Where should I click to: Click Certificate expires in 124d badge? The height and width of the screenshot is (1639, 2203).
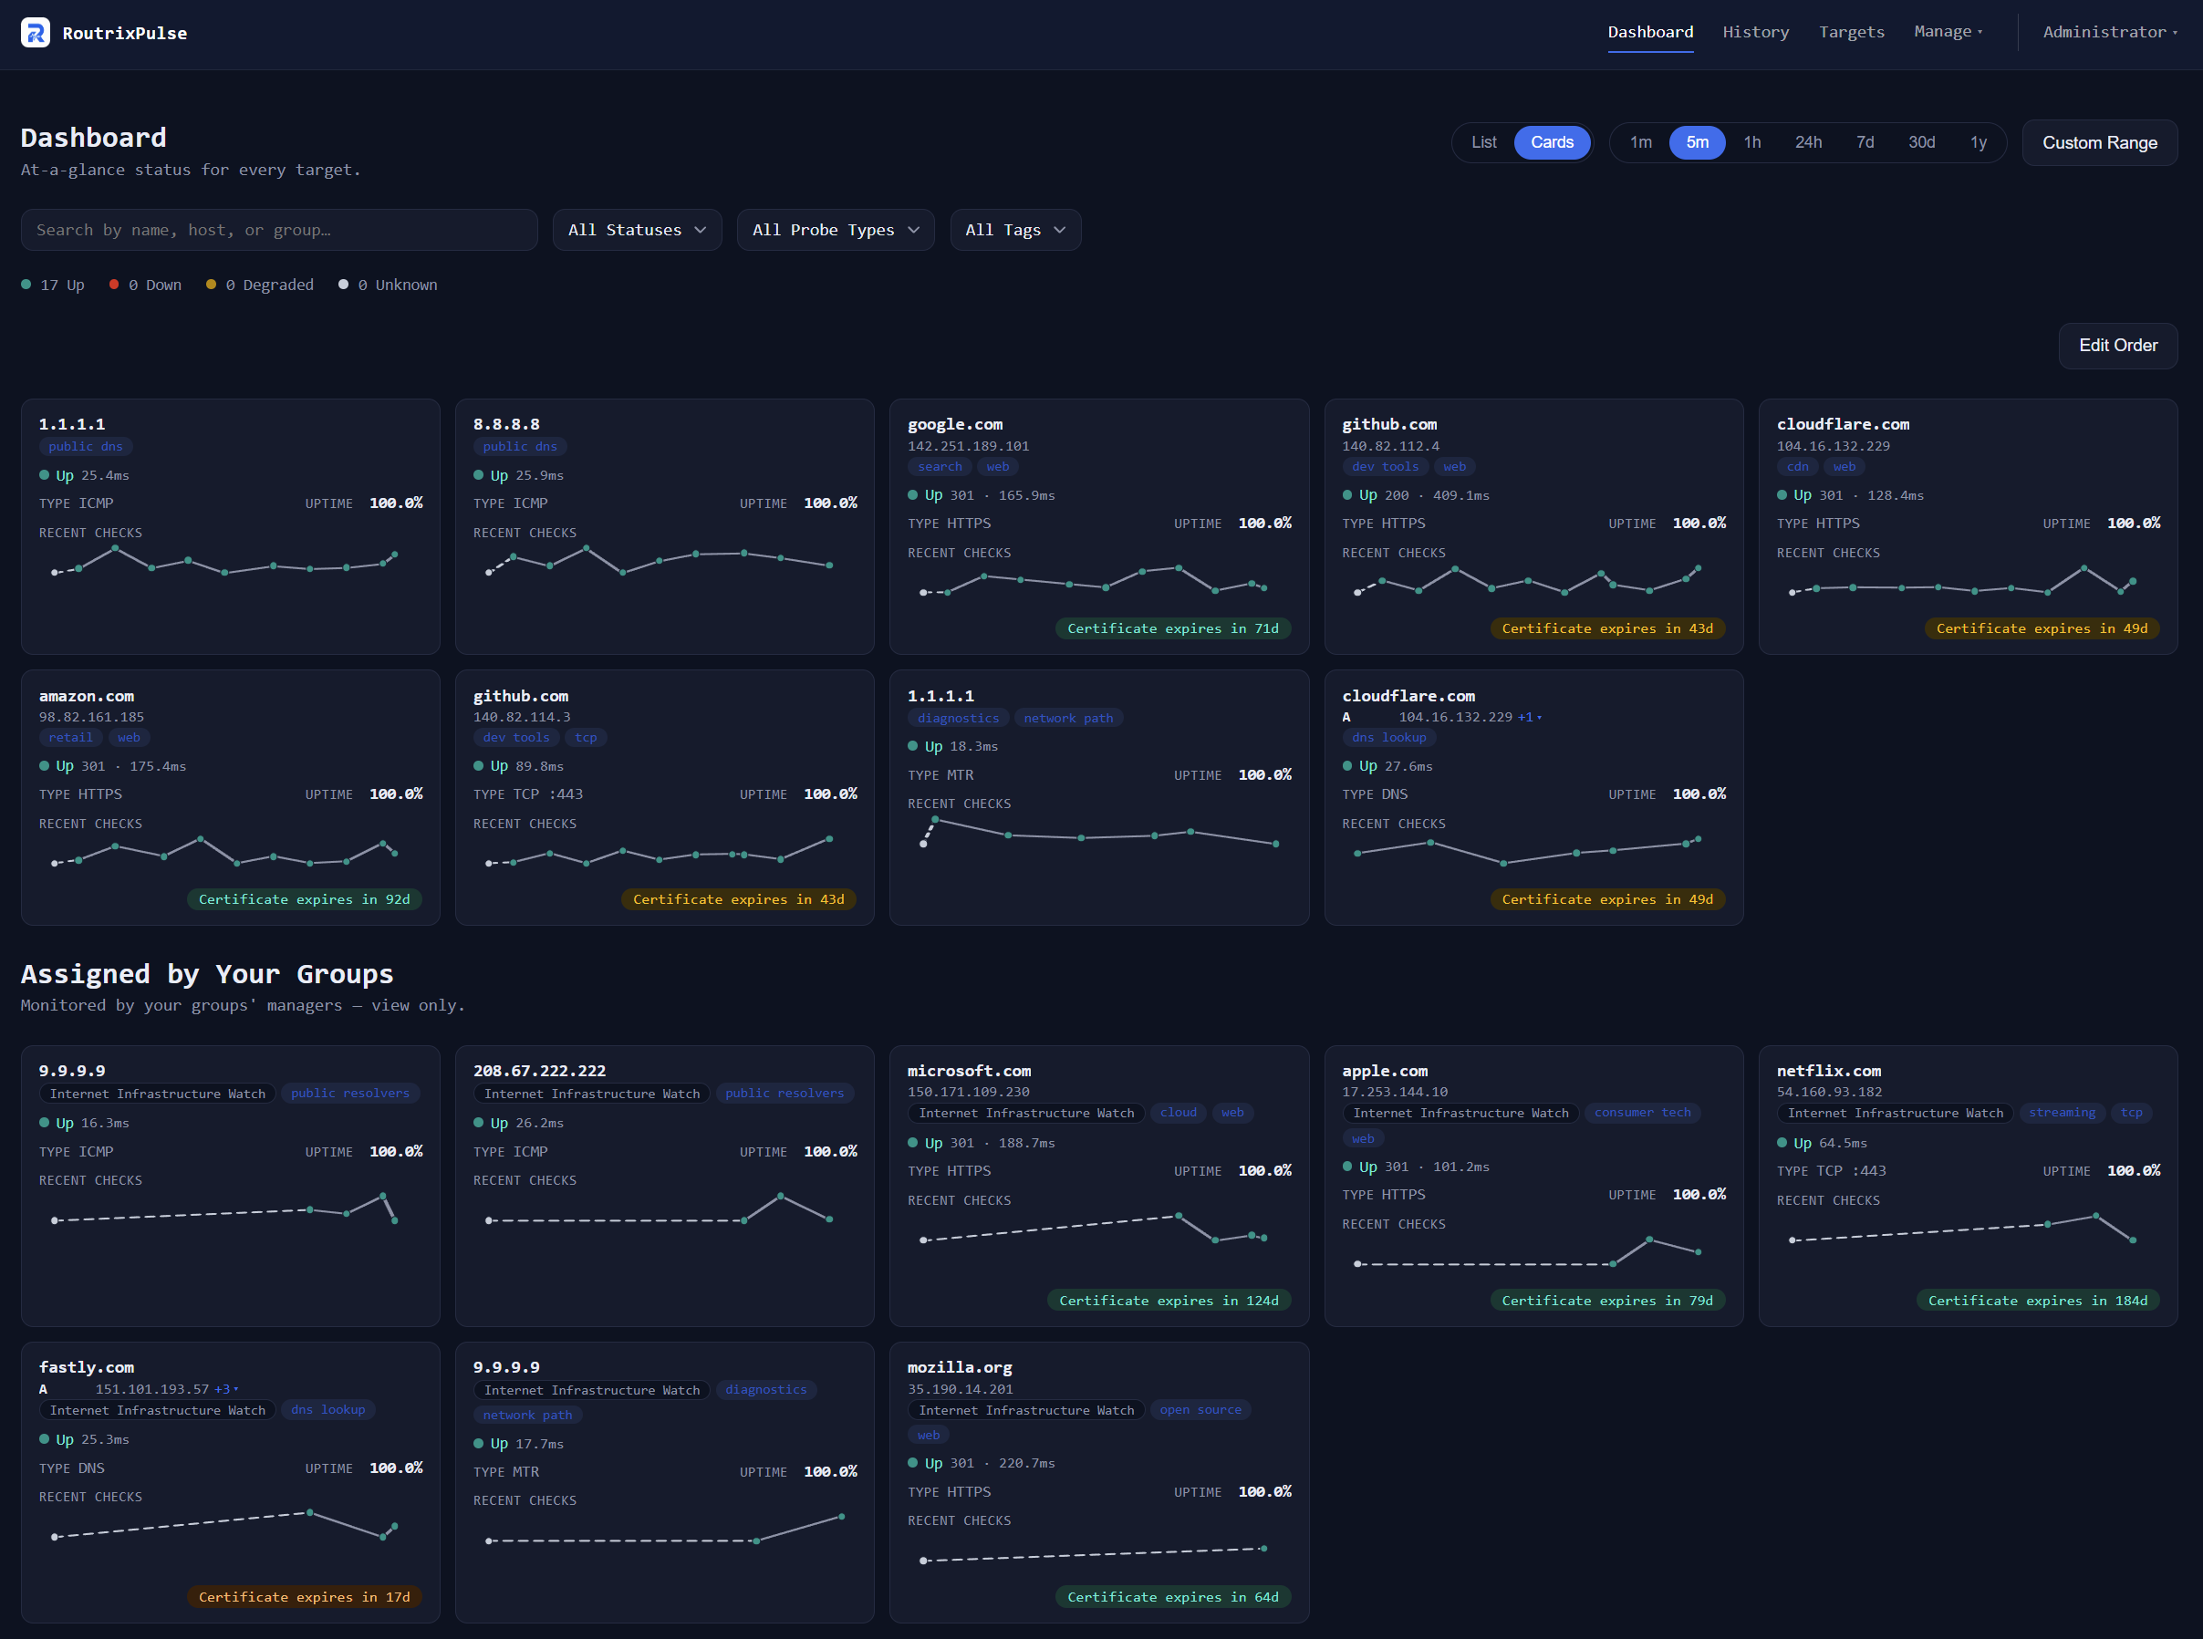[1168, 1300]
